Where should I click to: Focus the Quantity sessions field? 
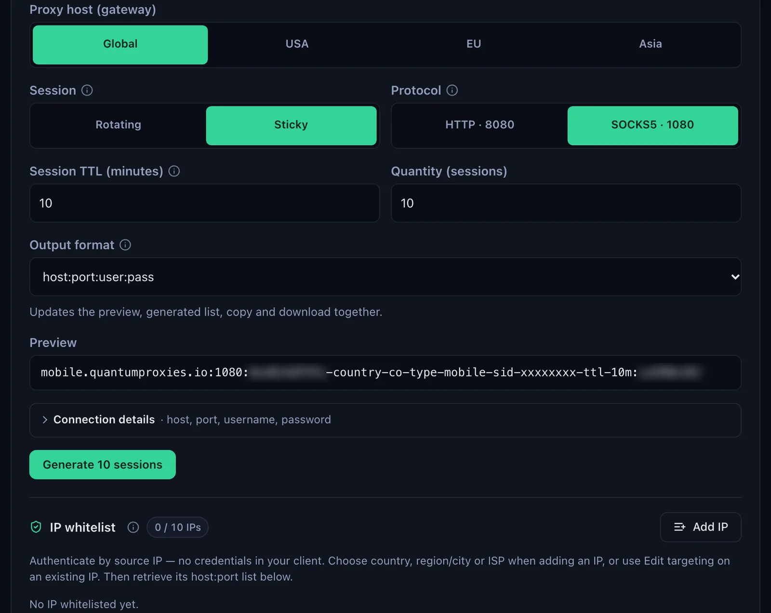point(566,203)
